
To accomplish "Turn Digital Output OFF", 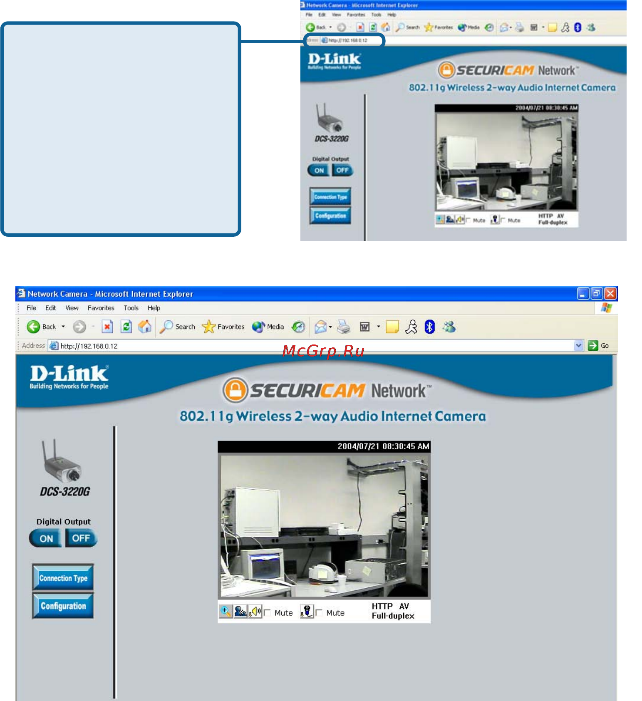I will pos(81,538).
